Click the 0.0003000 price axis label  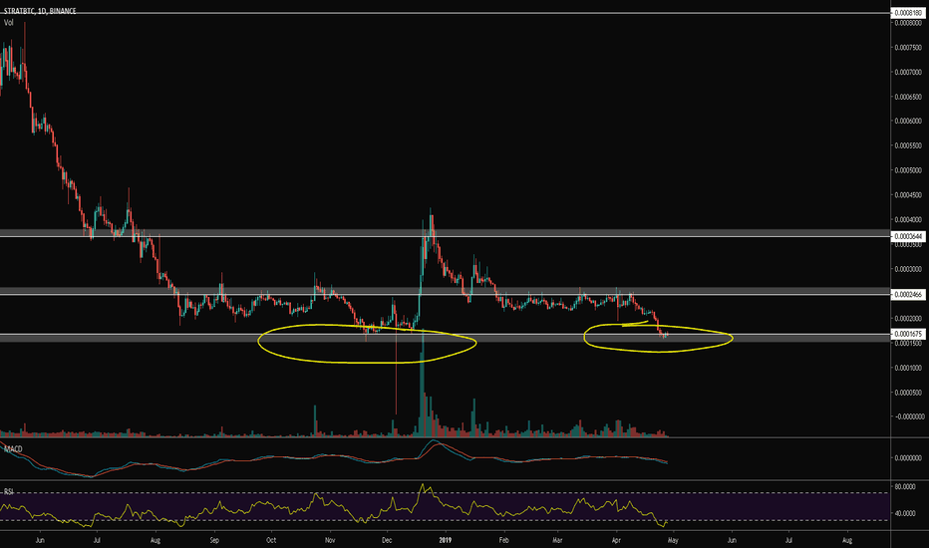(x=908, y=269)
